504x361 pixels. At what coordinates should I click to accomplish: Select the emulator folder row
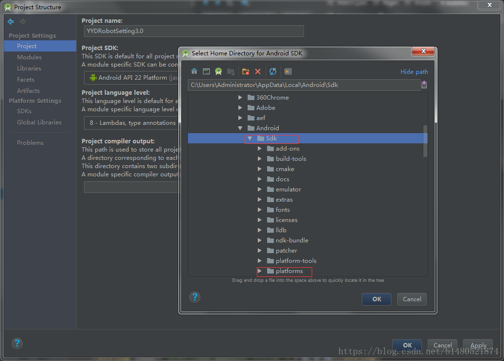[308, 189]
